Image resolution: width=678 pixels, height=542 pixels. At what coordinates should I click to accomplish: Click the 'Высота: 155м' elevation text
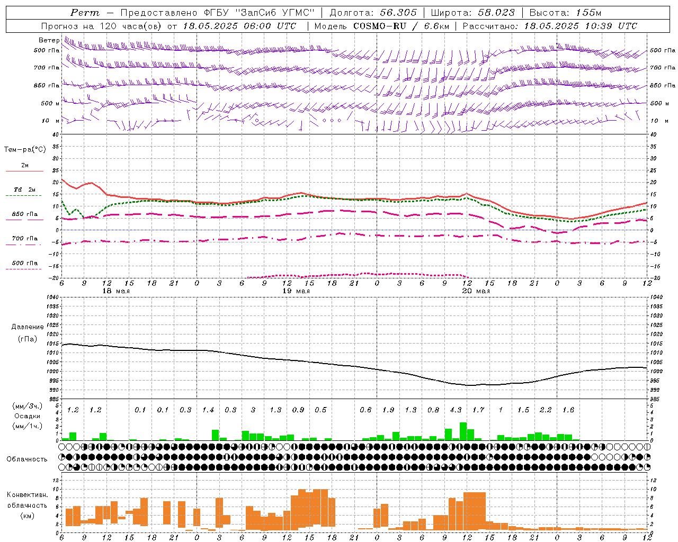565,13
